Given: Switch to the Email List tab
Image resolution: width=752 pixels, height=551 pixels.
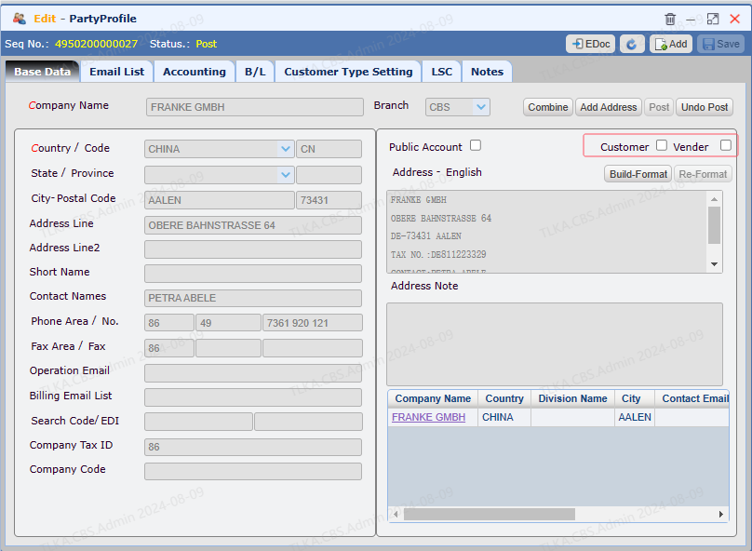Looking at the screenshot, I should (116, 72).
